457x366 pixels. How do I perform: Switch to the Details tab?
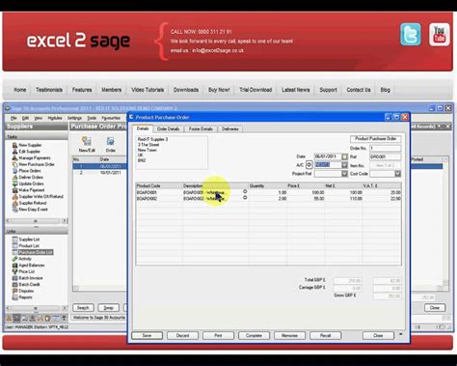click(x=143, y=128)
